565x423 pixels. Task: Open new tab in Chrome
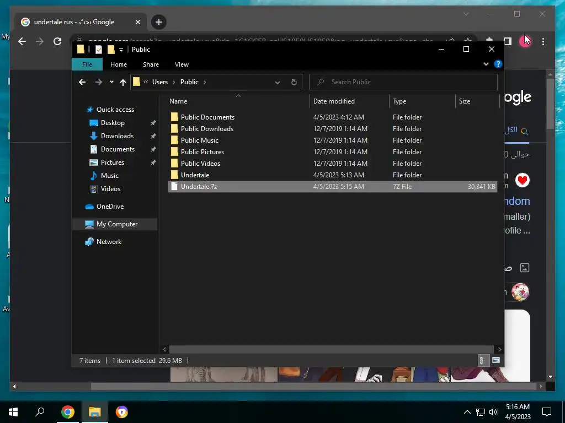[158, 22]
